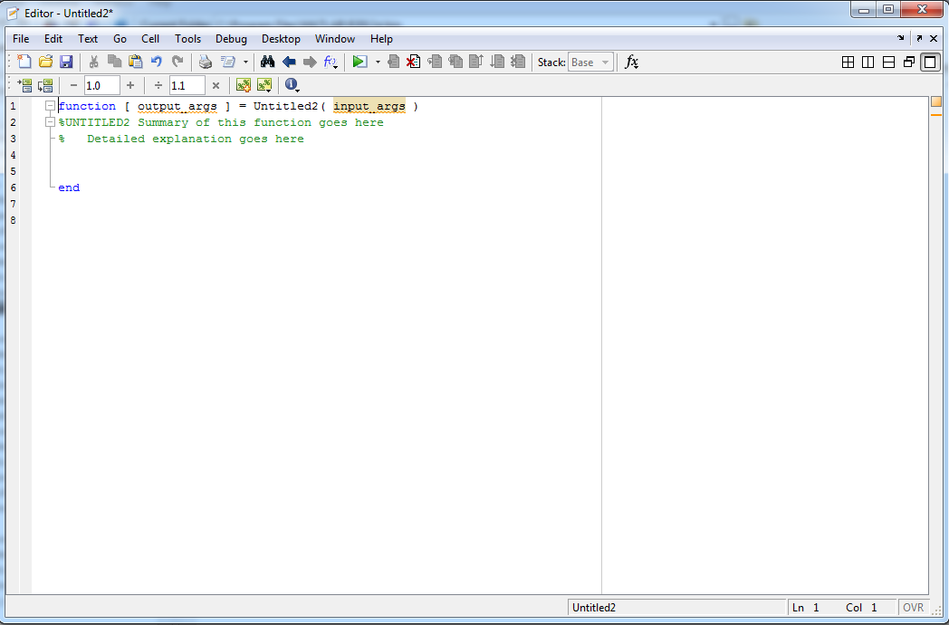Open the Desktop menu
This screenshot has height=625, width=949.
point(281,39)
